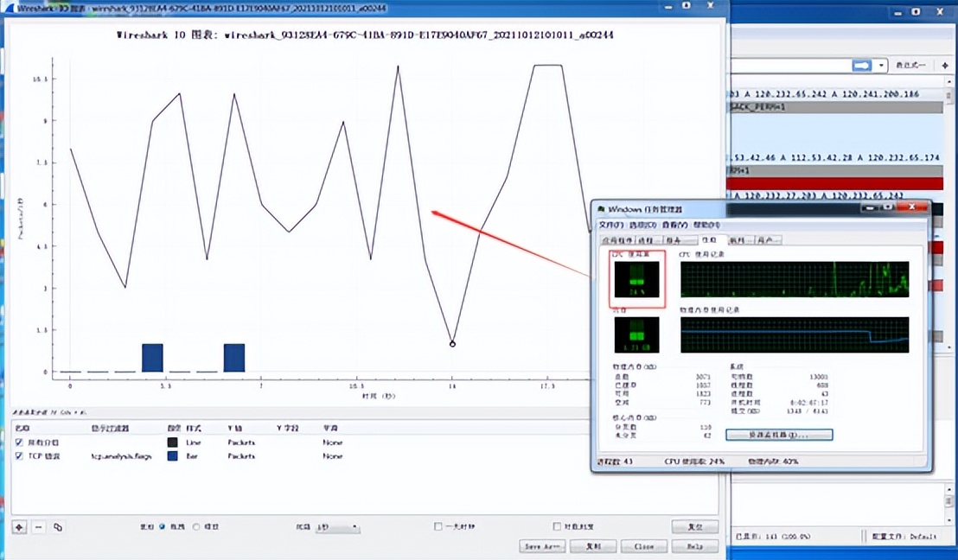Uncheck the first graph row checkbox
This screenshot has height=560, width=958.
(x=20, y=442)
